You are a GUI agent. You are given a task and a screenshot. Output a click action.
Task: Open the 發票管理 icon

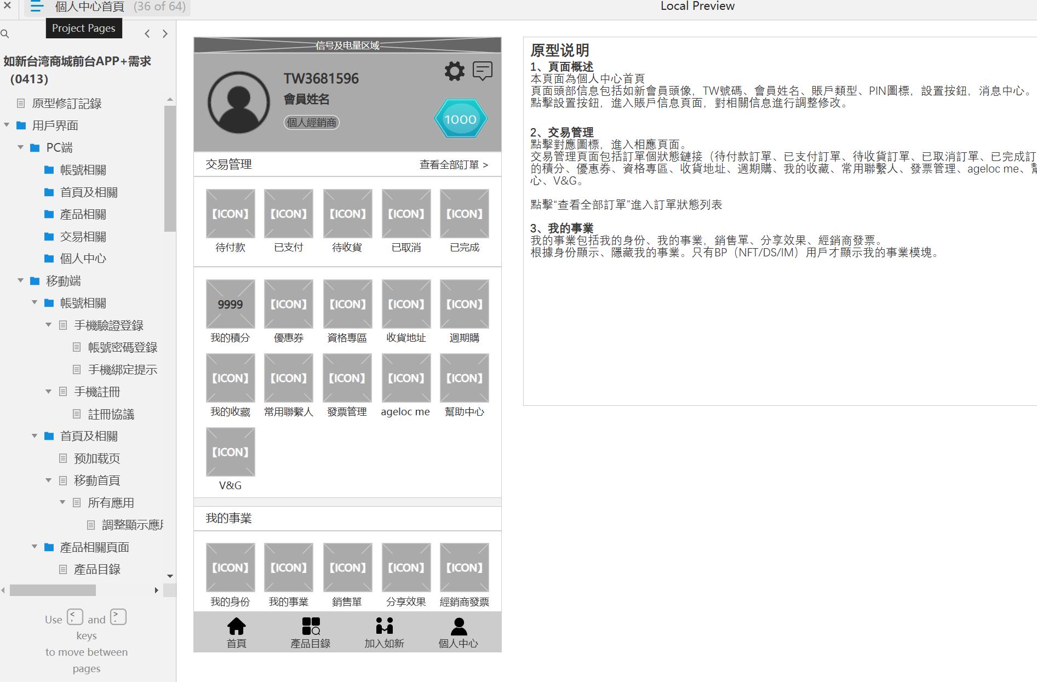pos(347,378)
